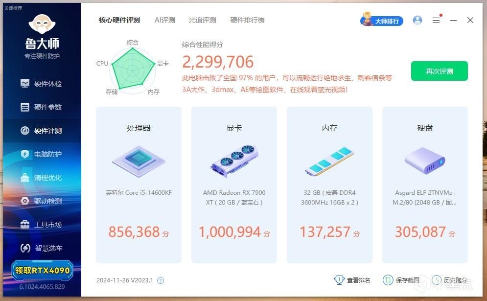Viewport: 487px width, 301px height.
Task: Click the 32 GB DDR4 memory description
Action: tap(329, 198)
